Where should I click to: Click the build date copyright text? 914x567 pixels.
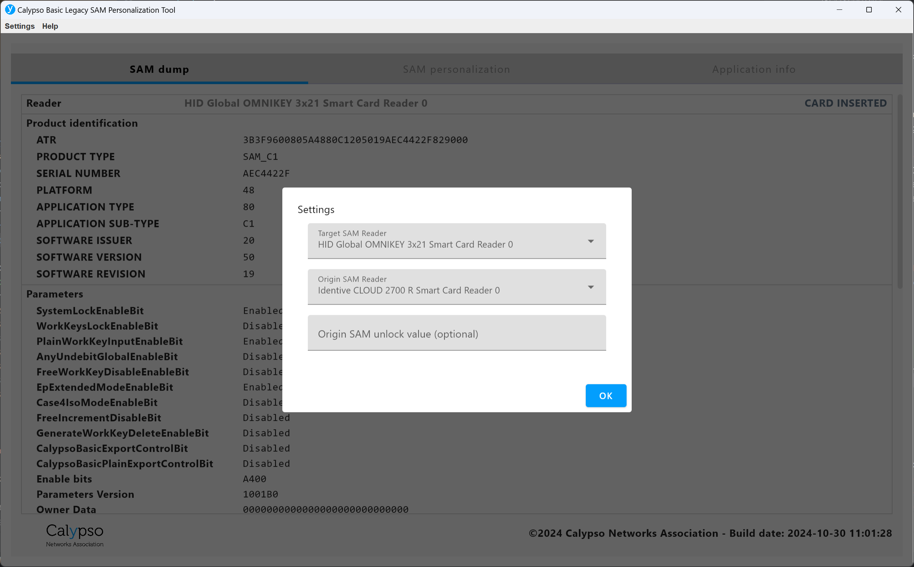(x=710, y=533)
